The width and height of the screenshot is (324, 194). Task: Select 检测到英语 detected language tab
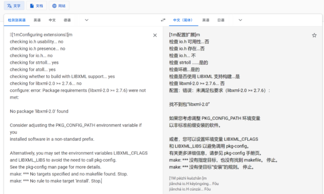click(16, 20)
